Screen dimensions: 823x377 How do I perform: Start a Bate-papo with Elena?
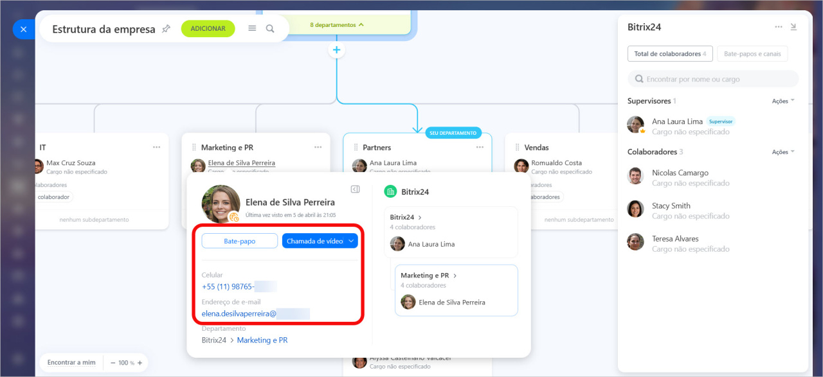240,241
